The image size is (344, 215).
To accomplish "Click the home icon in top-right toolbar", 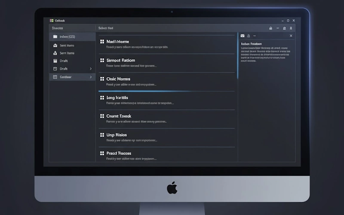I will coord(270,28).
